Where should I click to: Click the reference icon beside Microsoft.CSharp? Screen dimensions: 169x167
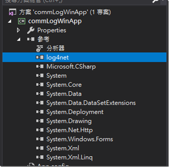click(x=40, y=67)
